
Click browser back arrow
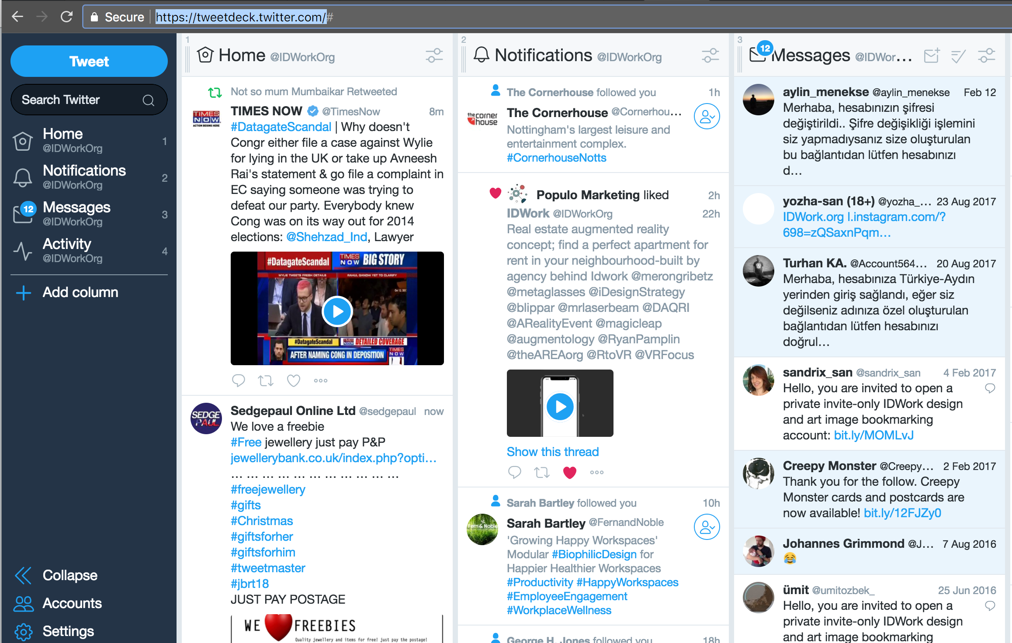click(17, 17)
